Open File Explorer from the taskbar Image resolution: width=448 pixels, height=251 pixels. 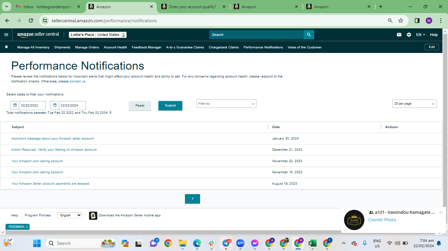coord(183,243)
